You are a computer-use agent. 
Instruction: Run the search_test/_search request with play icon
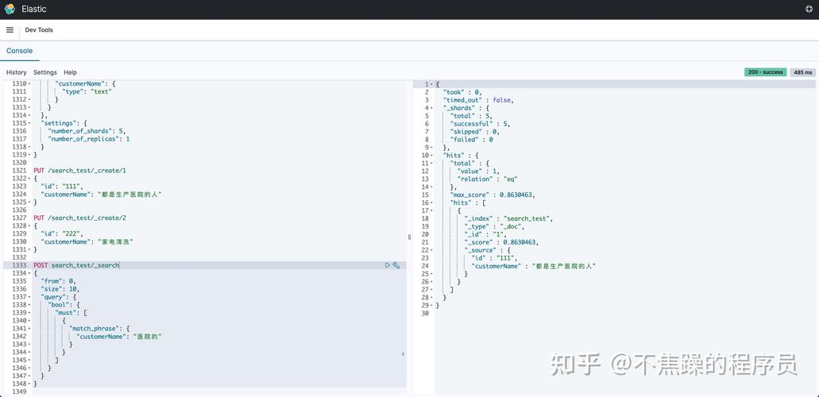(x=388, y=265)
